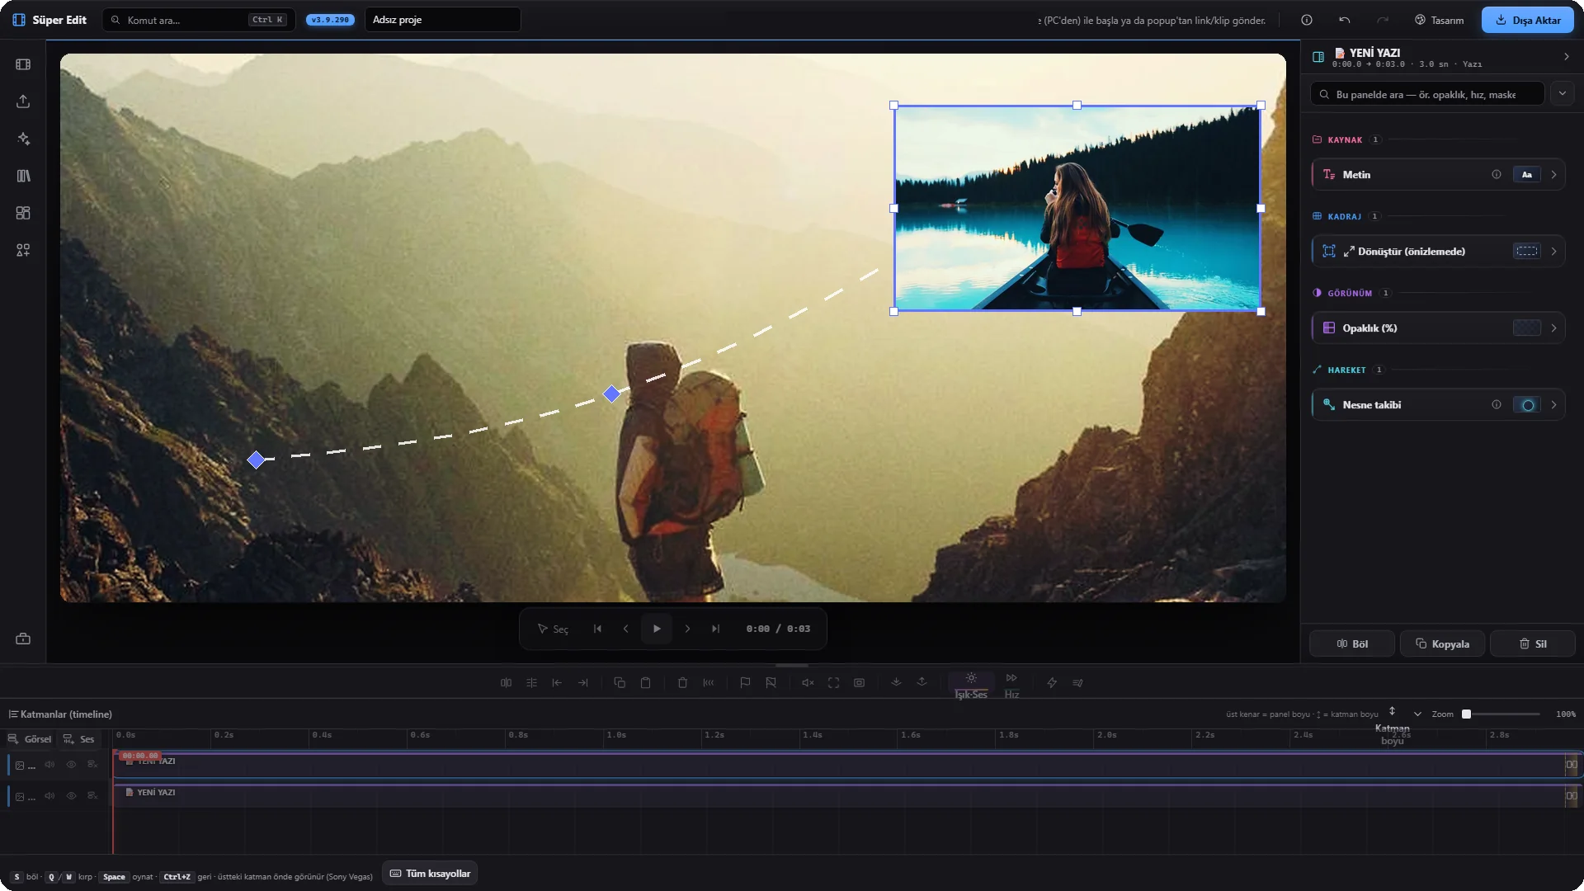Switch to the Işık·Ses tab
This screenshot has width=1584, height=891.
(971, 686)
